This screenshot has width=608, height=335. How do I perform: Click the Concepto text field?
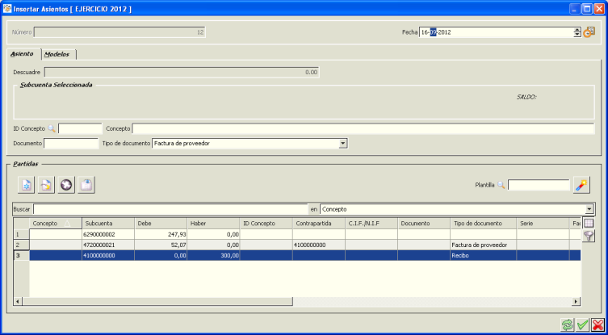point(363,128)
